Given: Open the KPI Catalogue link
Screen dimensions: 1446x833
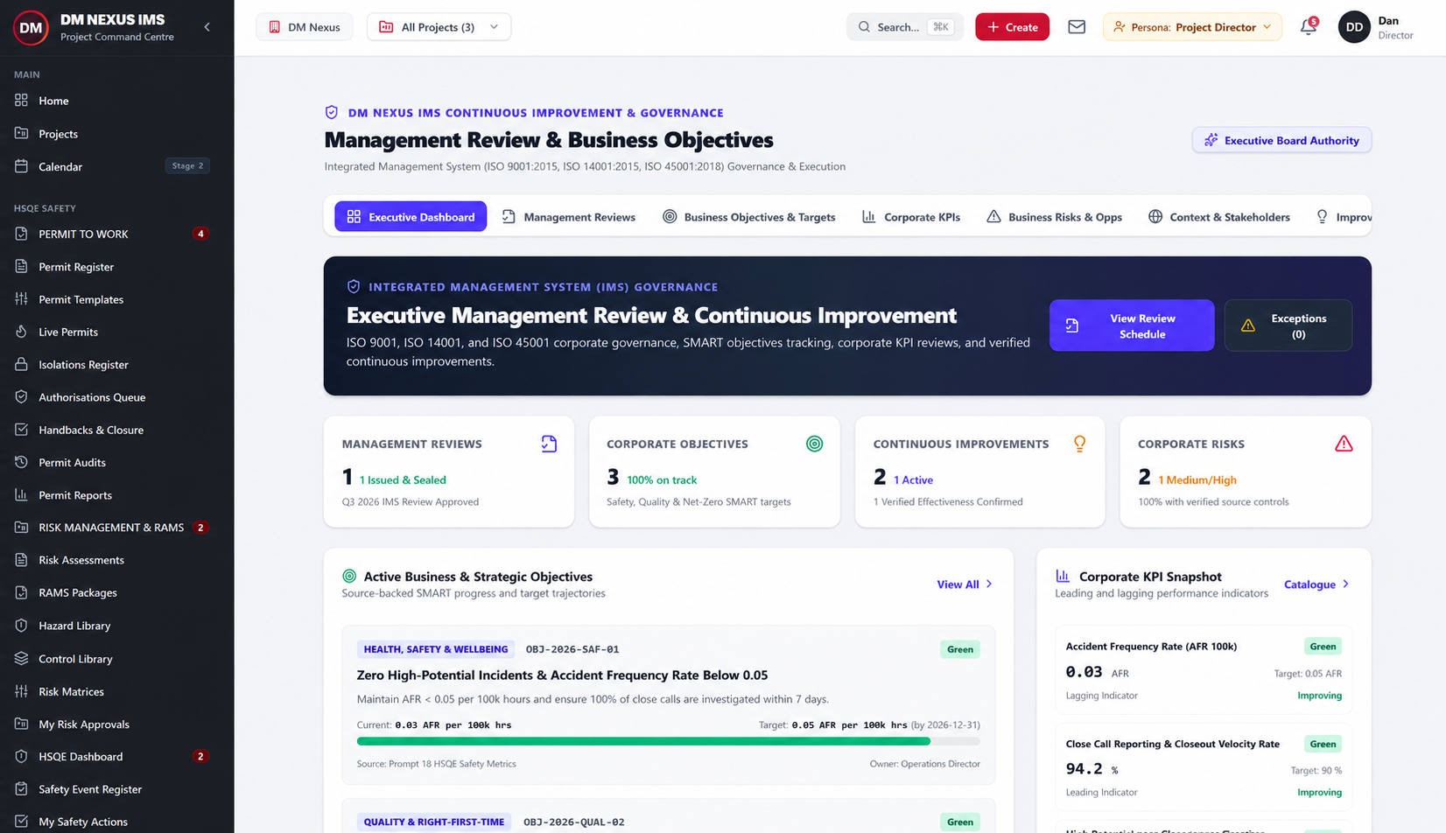Looking at the screenshot, I should point(1316,584).
